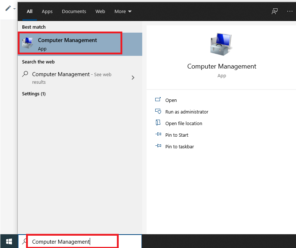Click the Computer Management title in preview pane
The width and height of the screenshot is (296, 248).
coord(221,66)
